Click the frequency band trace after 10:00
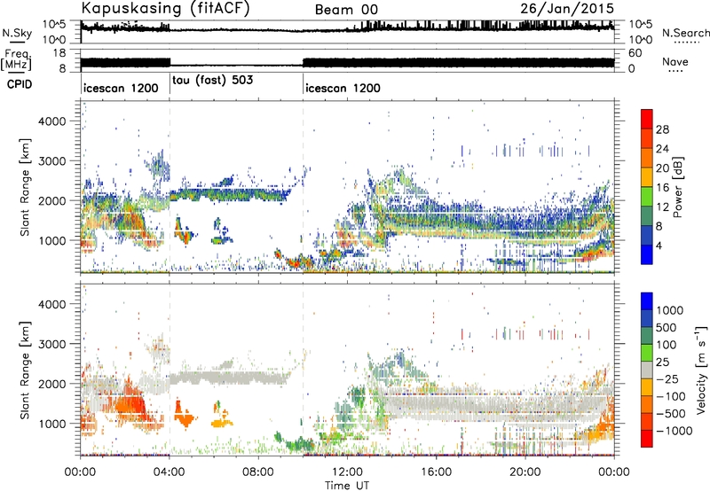This screenshot has width=710, height=491. point(458,63)
